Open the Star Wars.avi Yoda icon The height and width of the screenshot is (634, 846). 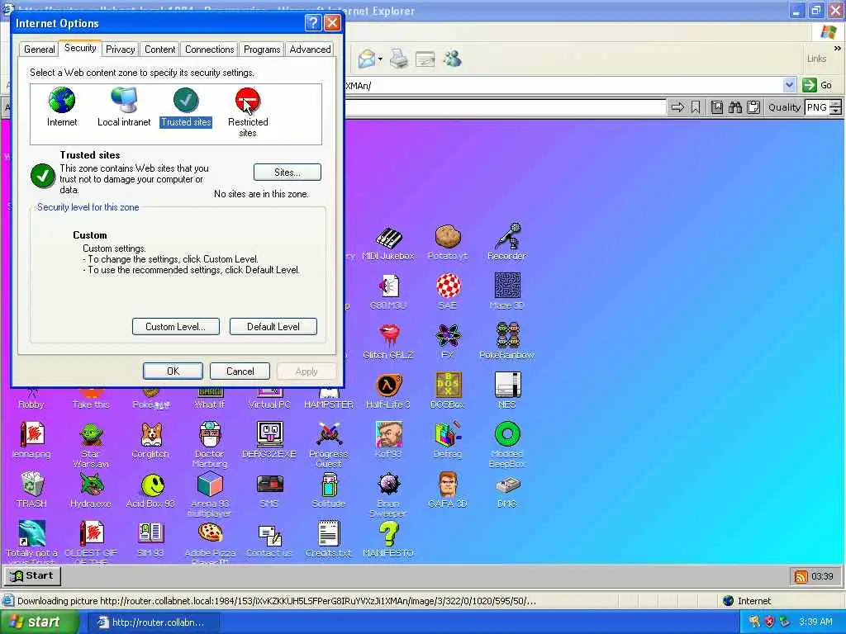tap(91, 434)
